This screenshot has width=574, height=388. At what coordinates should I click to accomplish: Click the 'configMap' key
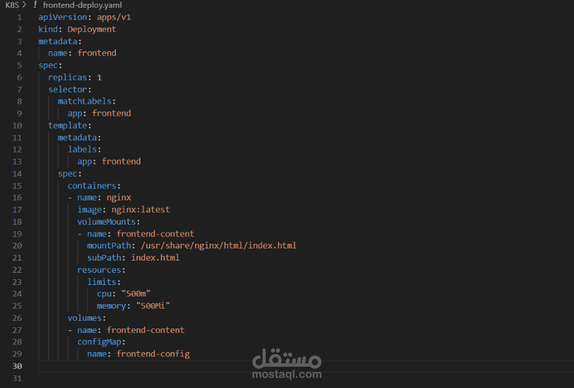click(99, 342)
